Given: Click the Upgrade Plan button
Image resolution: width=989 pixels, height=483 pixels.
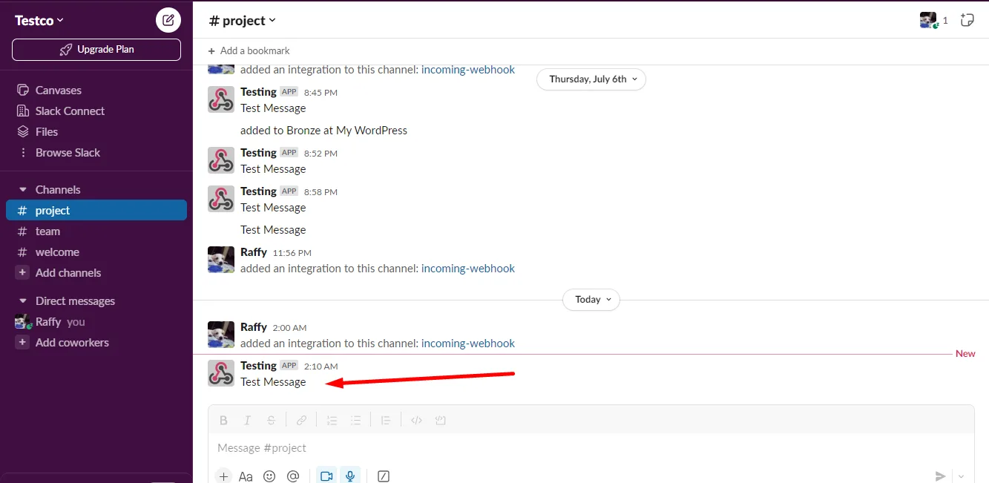Looking at the screenshot, I should pos(96,50).
